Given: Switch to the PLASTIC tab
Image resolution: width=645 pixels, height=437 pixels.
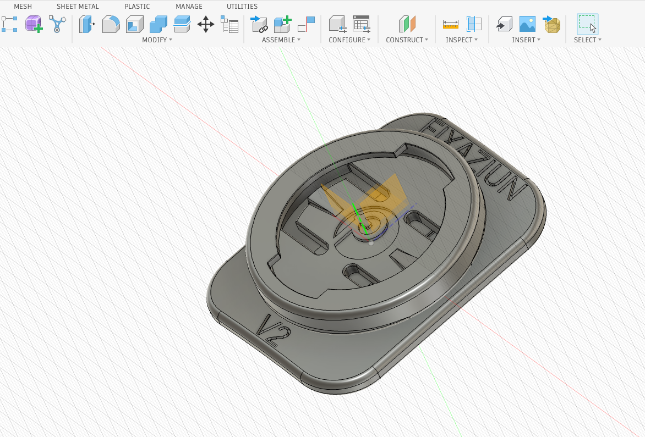Looking at the screenshot, I should [137, 7].
